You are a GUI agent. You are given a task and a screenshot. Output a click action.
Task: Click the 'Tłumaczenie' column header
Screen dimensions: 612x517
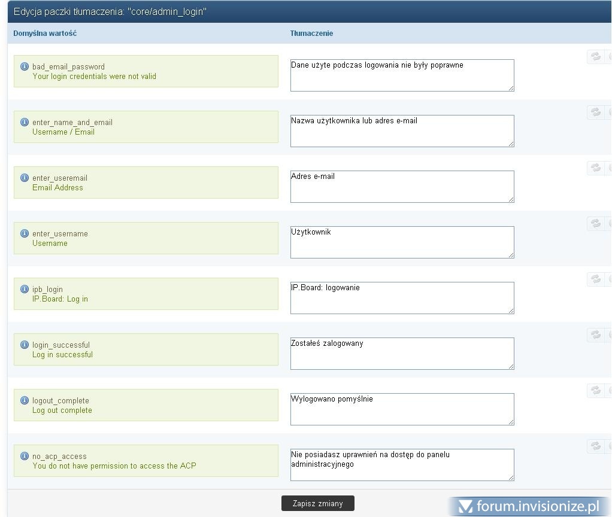pyautogui.click(x=311, y=34)
